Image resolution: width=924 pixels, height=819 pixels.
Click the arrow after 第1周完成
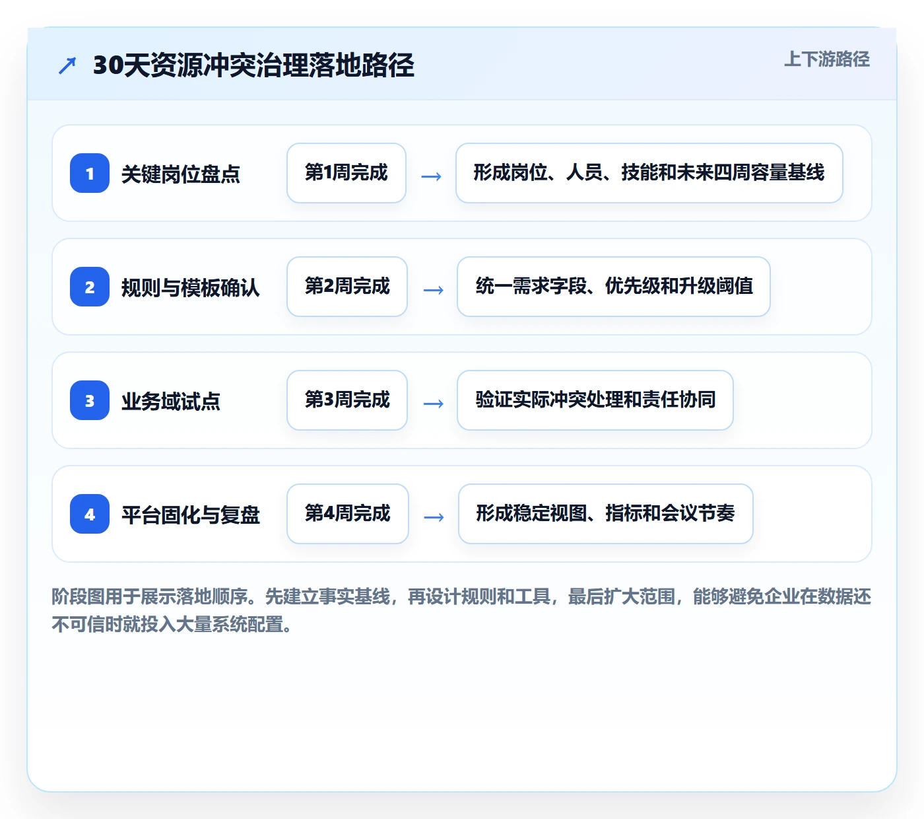pyautogui.click(x=431, y=176)
